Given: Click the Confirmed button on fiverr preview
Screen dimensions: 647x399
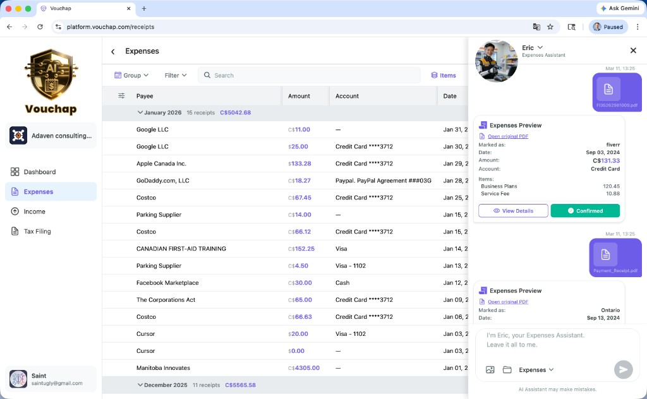Looking at the screenshot, I should pyautogui.click(x=585, y=211).
